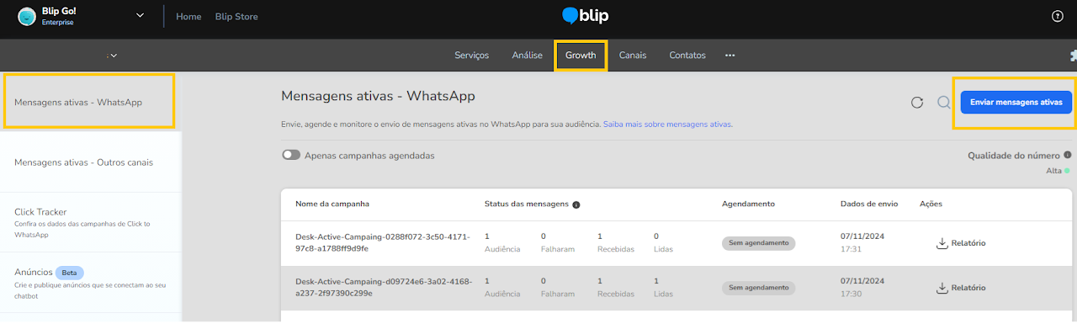Open Saiba mais sobre mensagens ativas link

coord(667,125)
